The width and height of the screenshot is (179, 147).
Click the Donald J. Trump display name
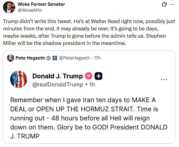click(x=58, y=76)
